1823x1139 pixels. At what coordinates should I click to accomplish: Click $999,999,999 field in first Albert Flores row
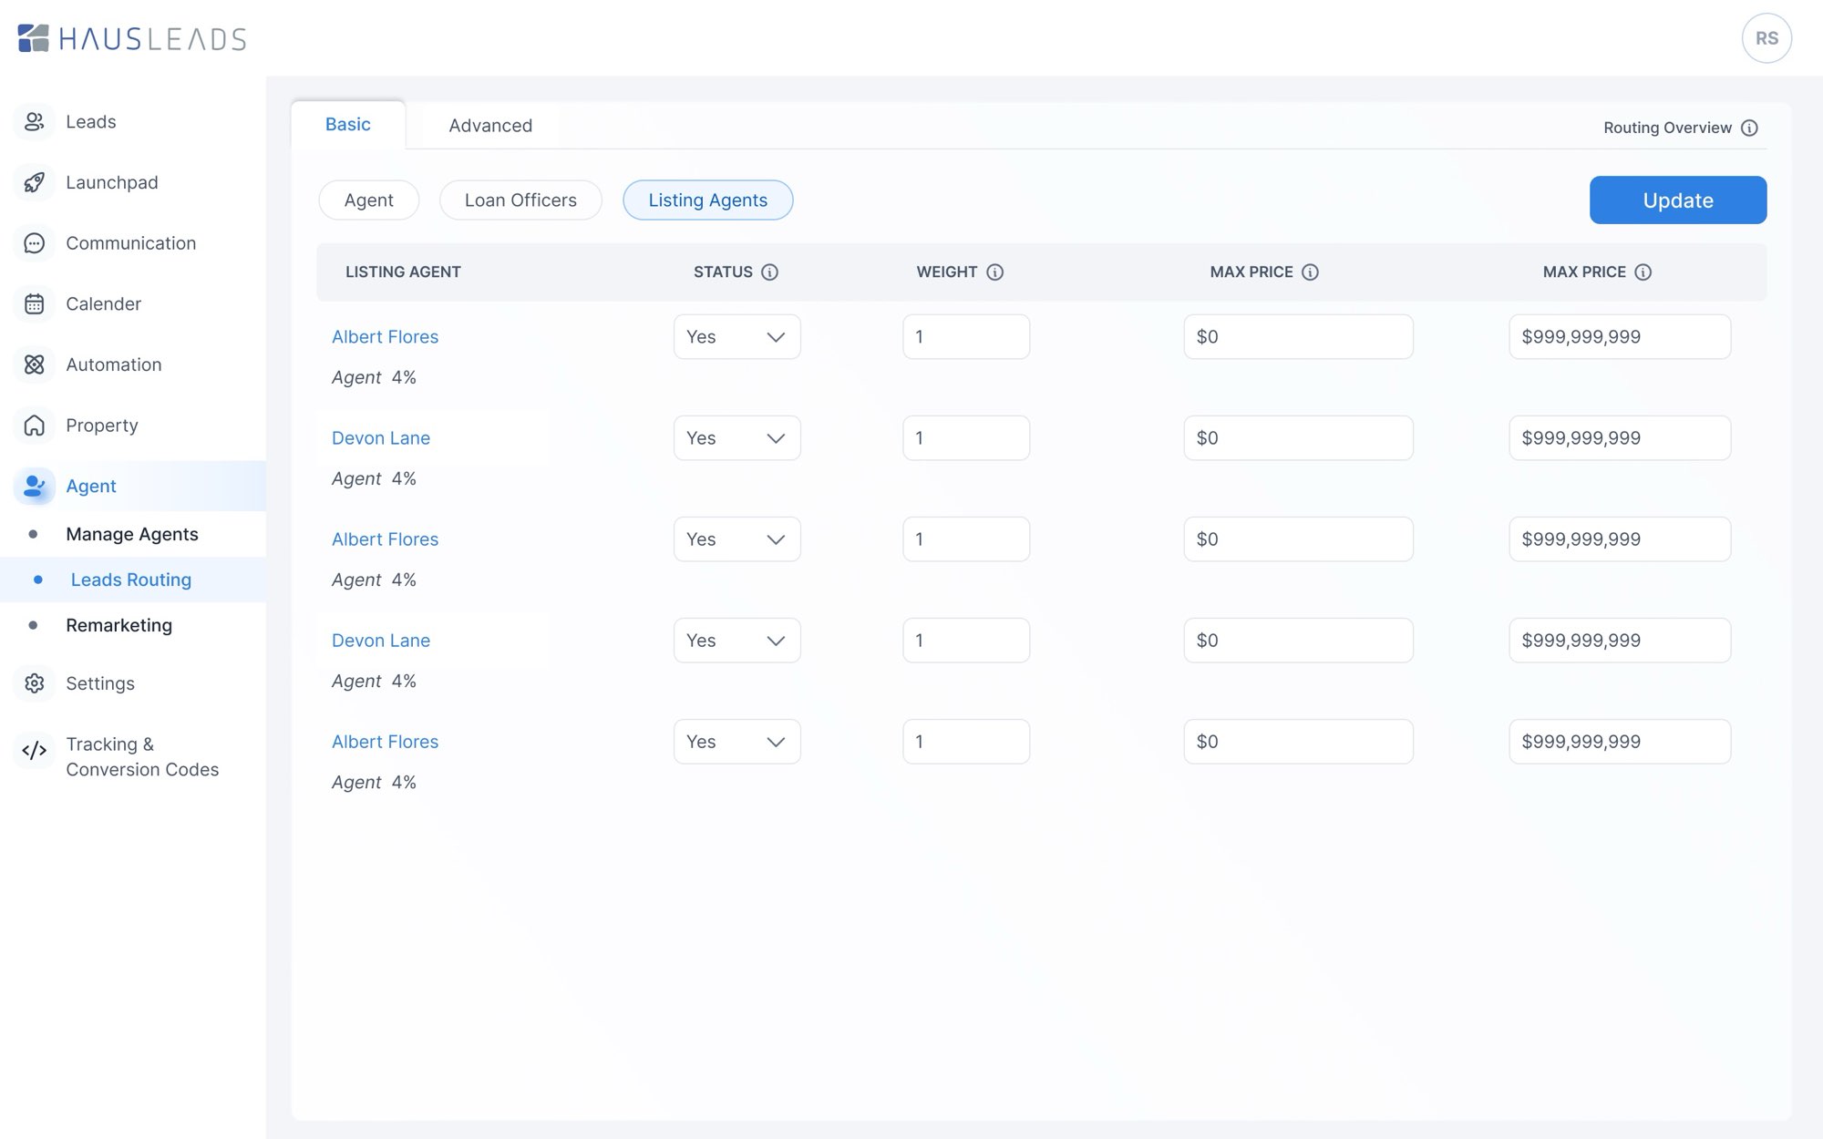point(1620,336)
